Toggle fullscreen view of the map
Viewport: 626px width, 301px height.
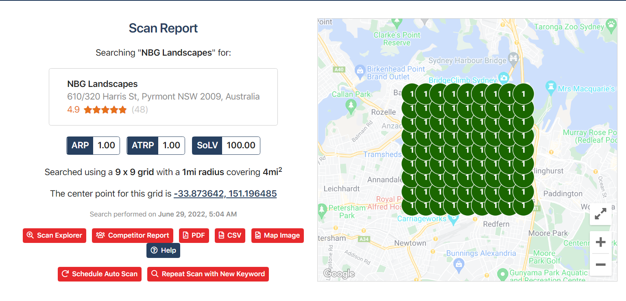(x=600, y=214)
